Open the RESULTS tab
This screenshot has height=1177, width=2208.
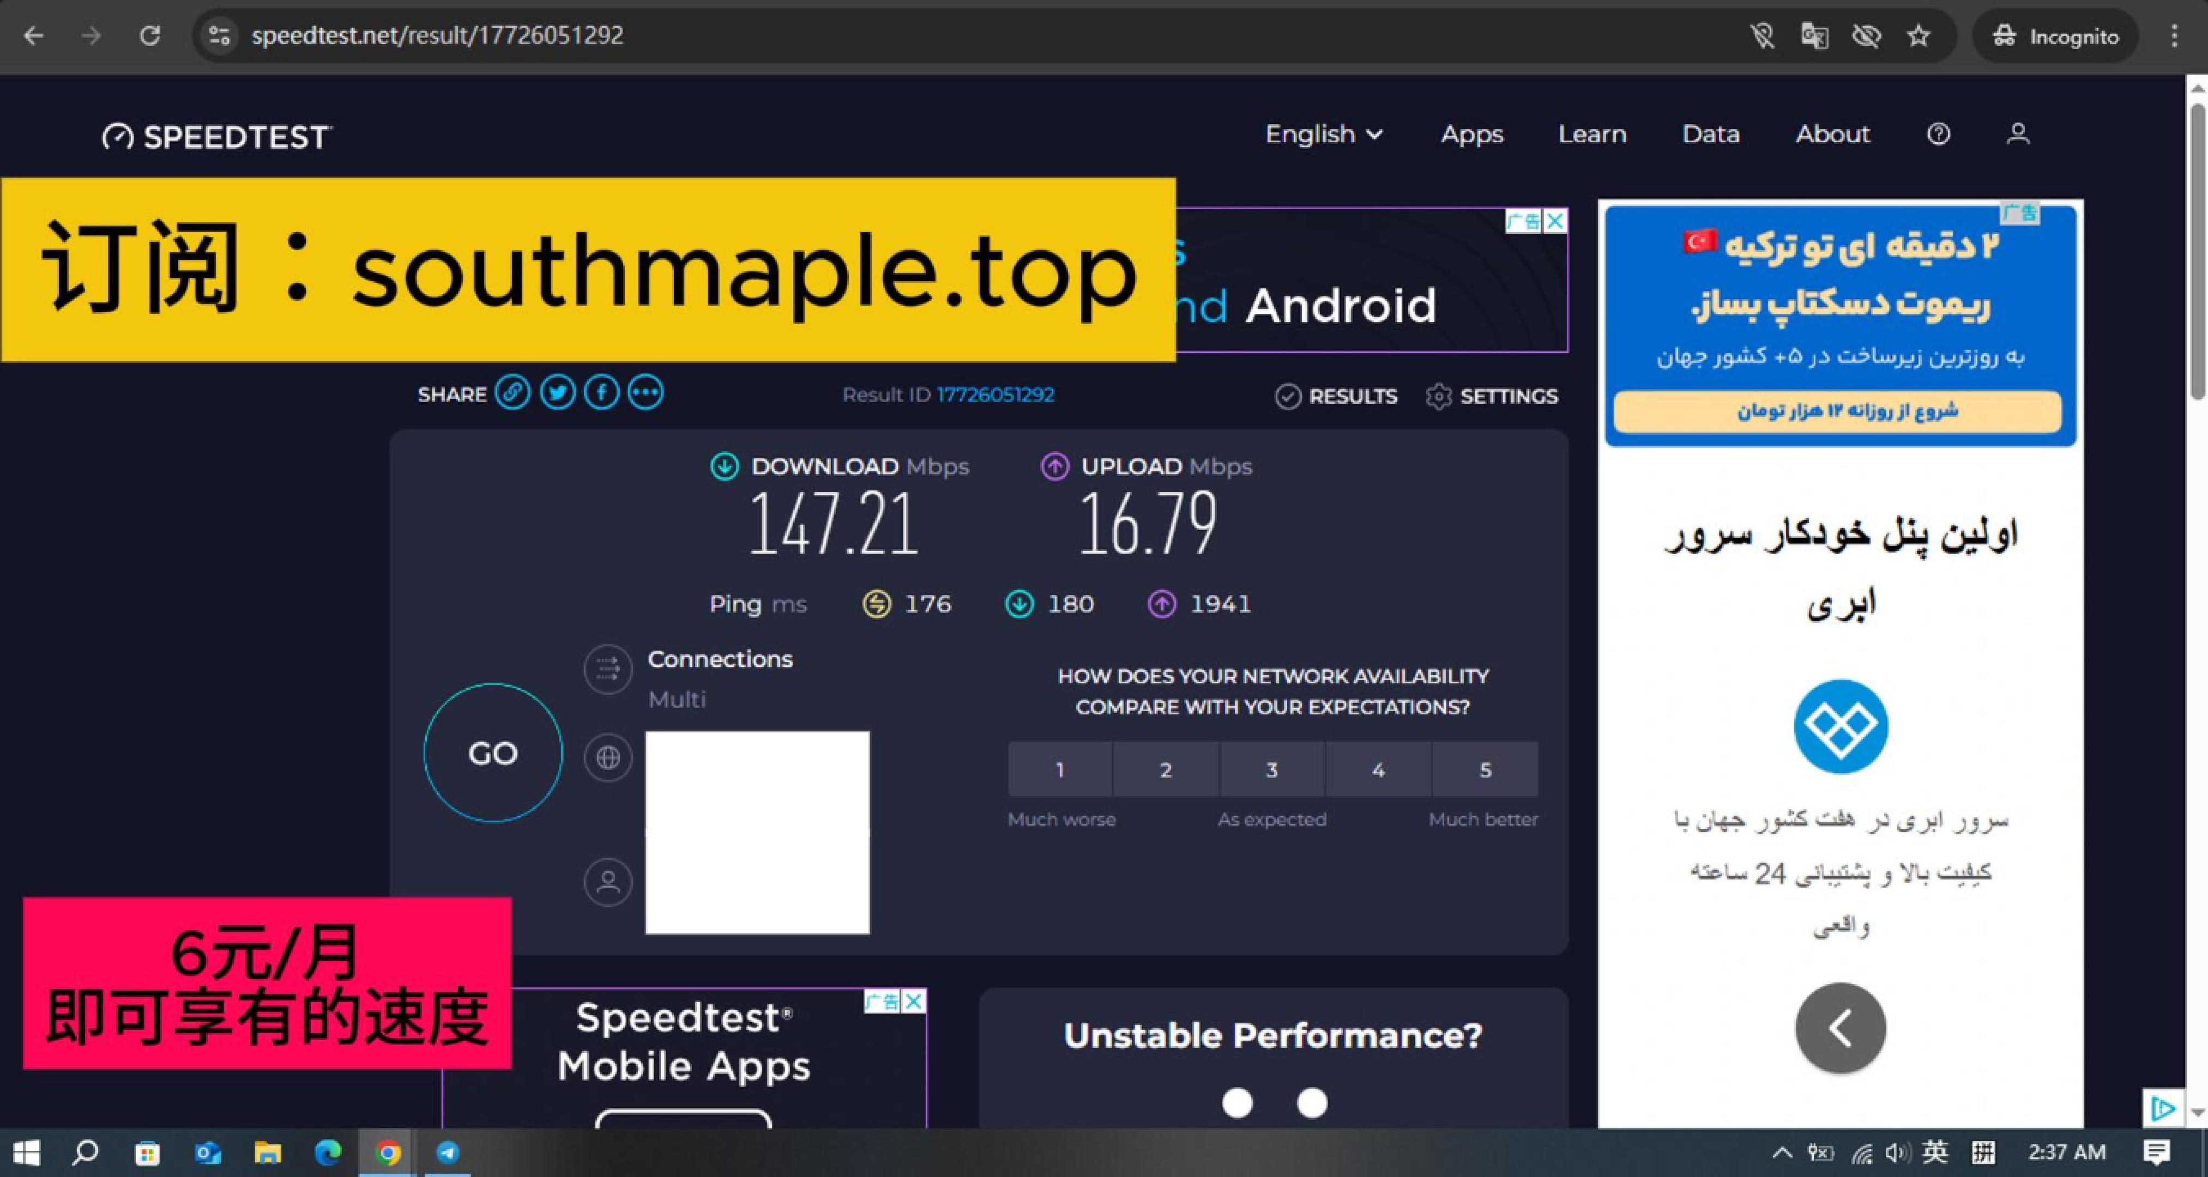pyautogui.click(x=1335, y=397)
